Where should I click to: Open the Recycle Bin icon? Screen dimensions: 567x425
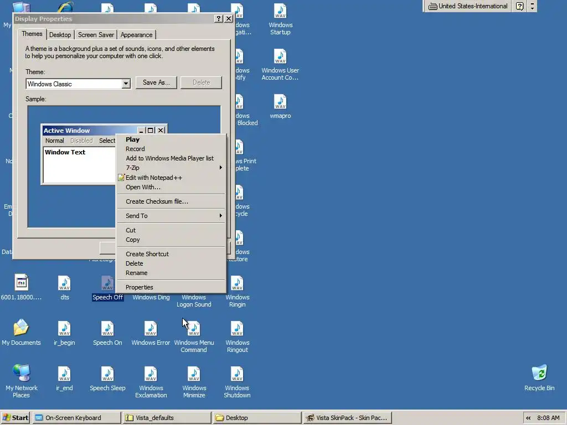[x=539, y=374]
